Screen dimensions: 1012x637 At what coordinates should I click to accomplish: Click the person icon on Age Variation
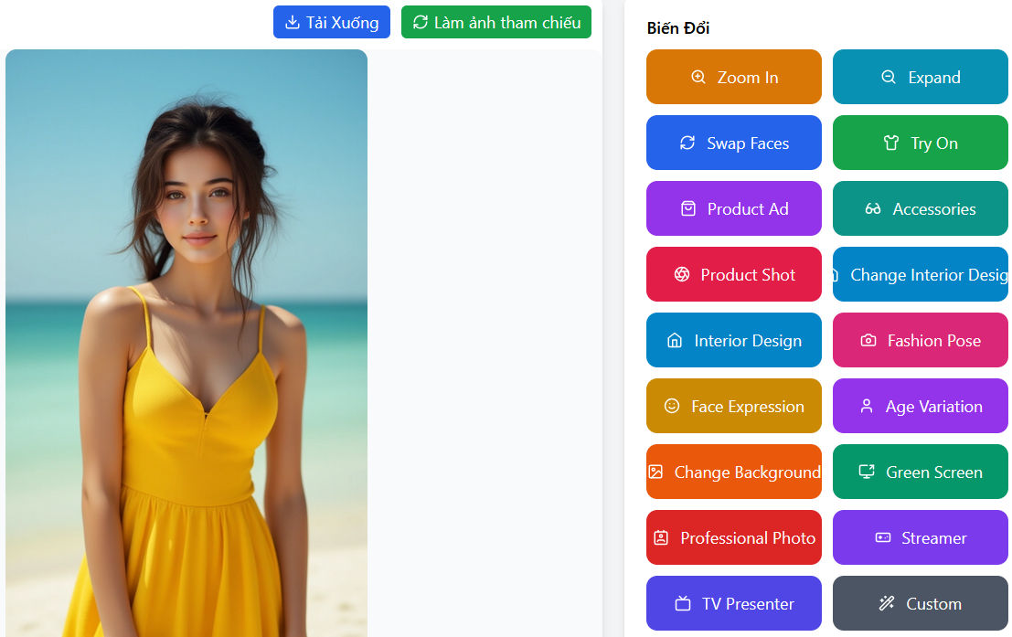coord(867,406)
